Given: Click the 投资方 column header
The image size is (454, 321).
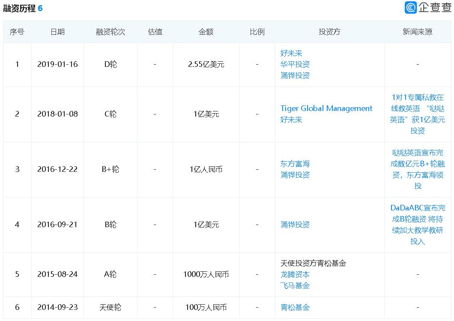Looking at the screenshot, I should click(x=329, y=31).
